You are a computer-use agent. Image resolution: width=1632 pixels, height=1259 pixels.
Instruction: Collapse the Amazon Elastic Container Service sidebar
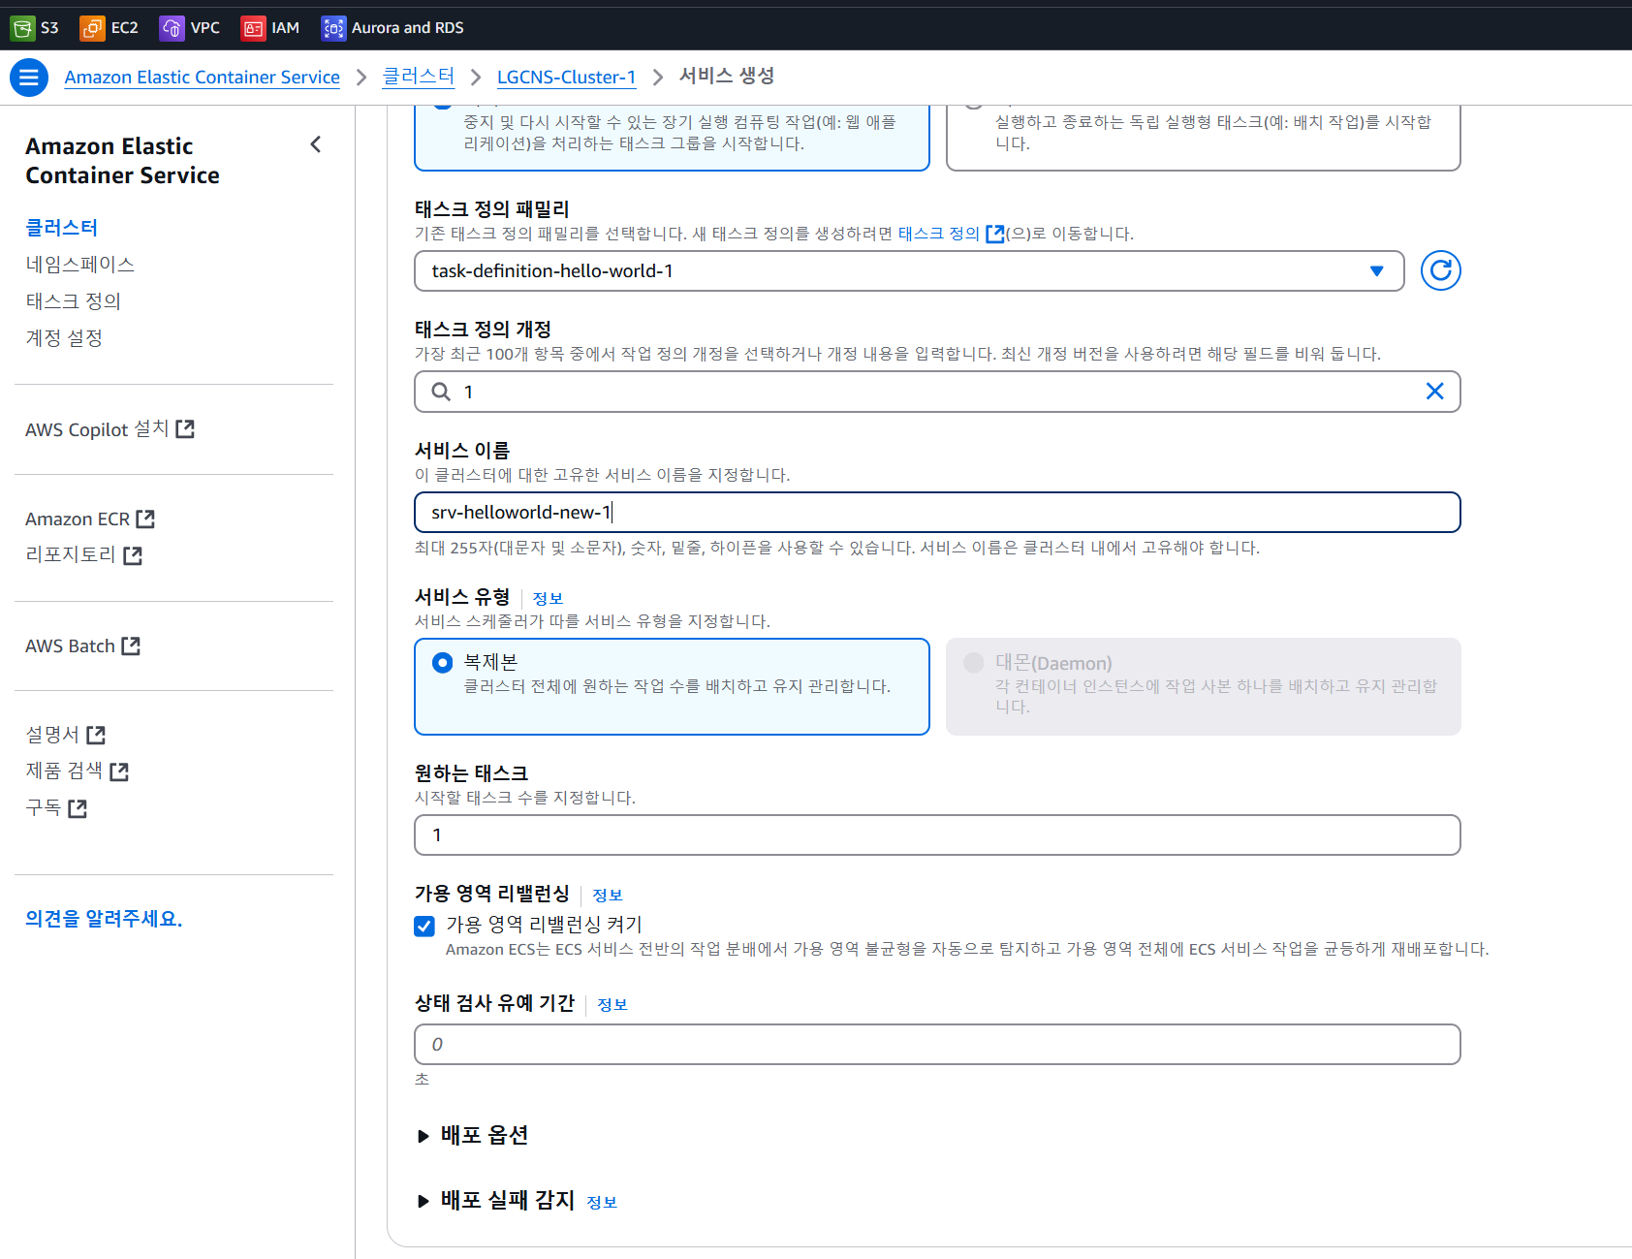(x=316, y=144)
